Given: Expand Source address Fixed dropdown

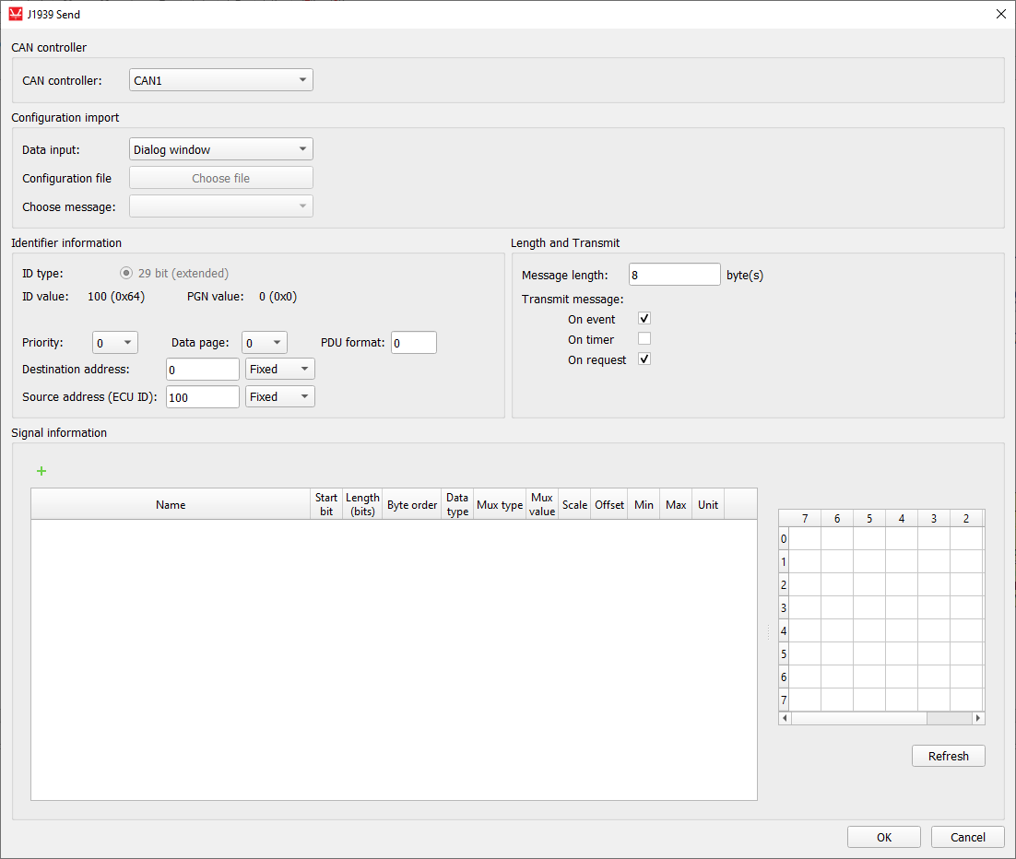Looking at the screenshot, I should (280, 396).
